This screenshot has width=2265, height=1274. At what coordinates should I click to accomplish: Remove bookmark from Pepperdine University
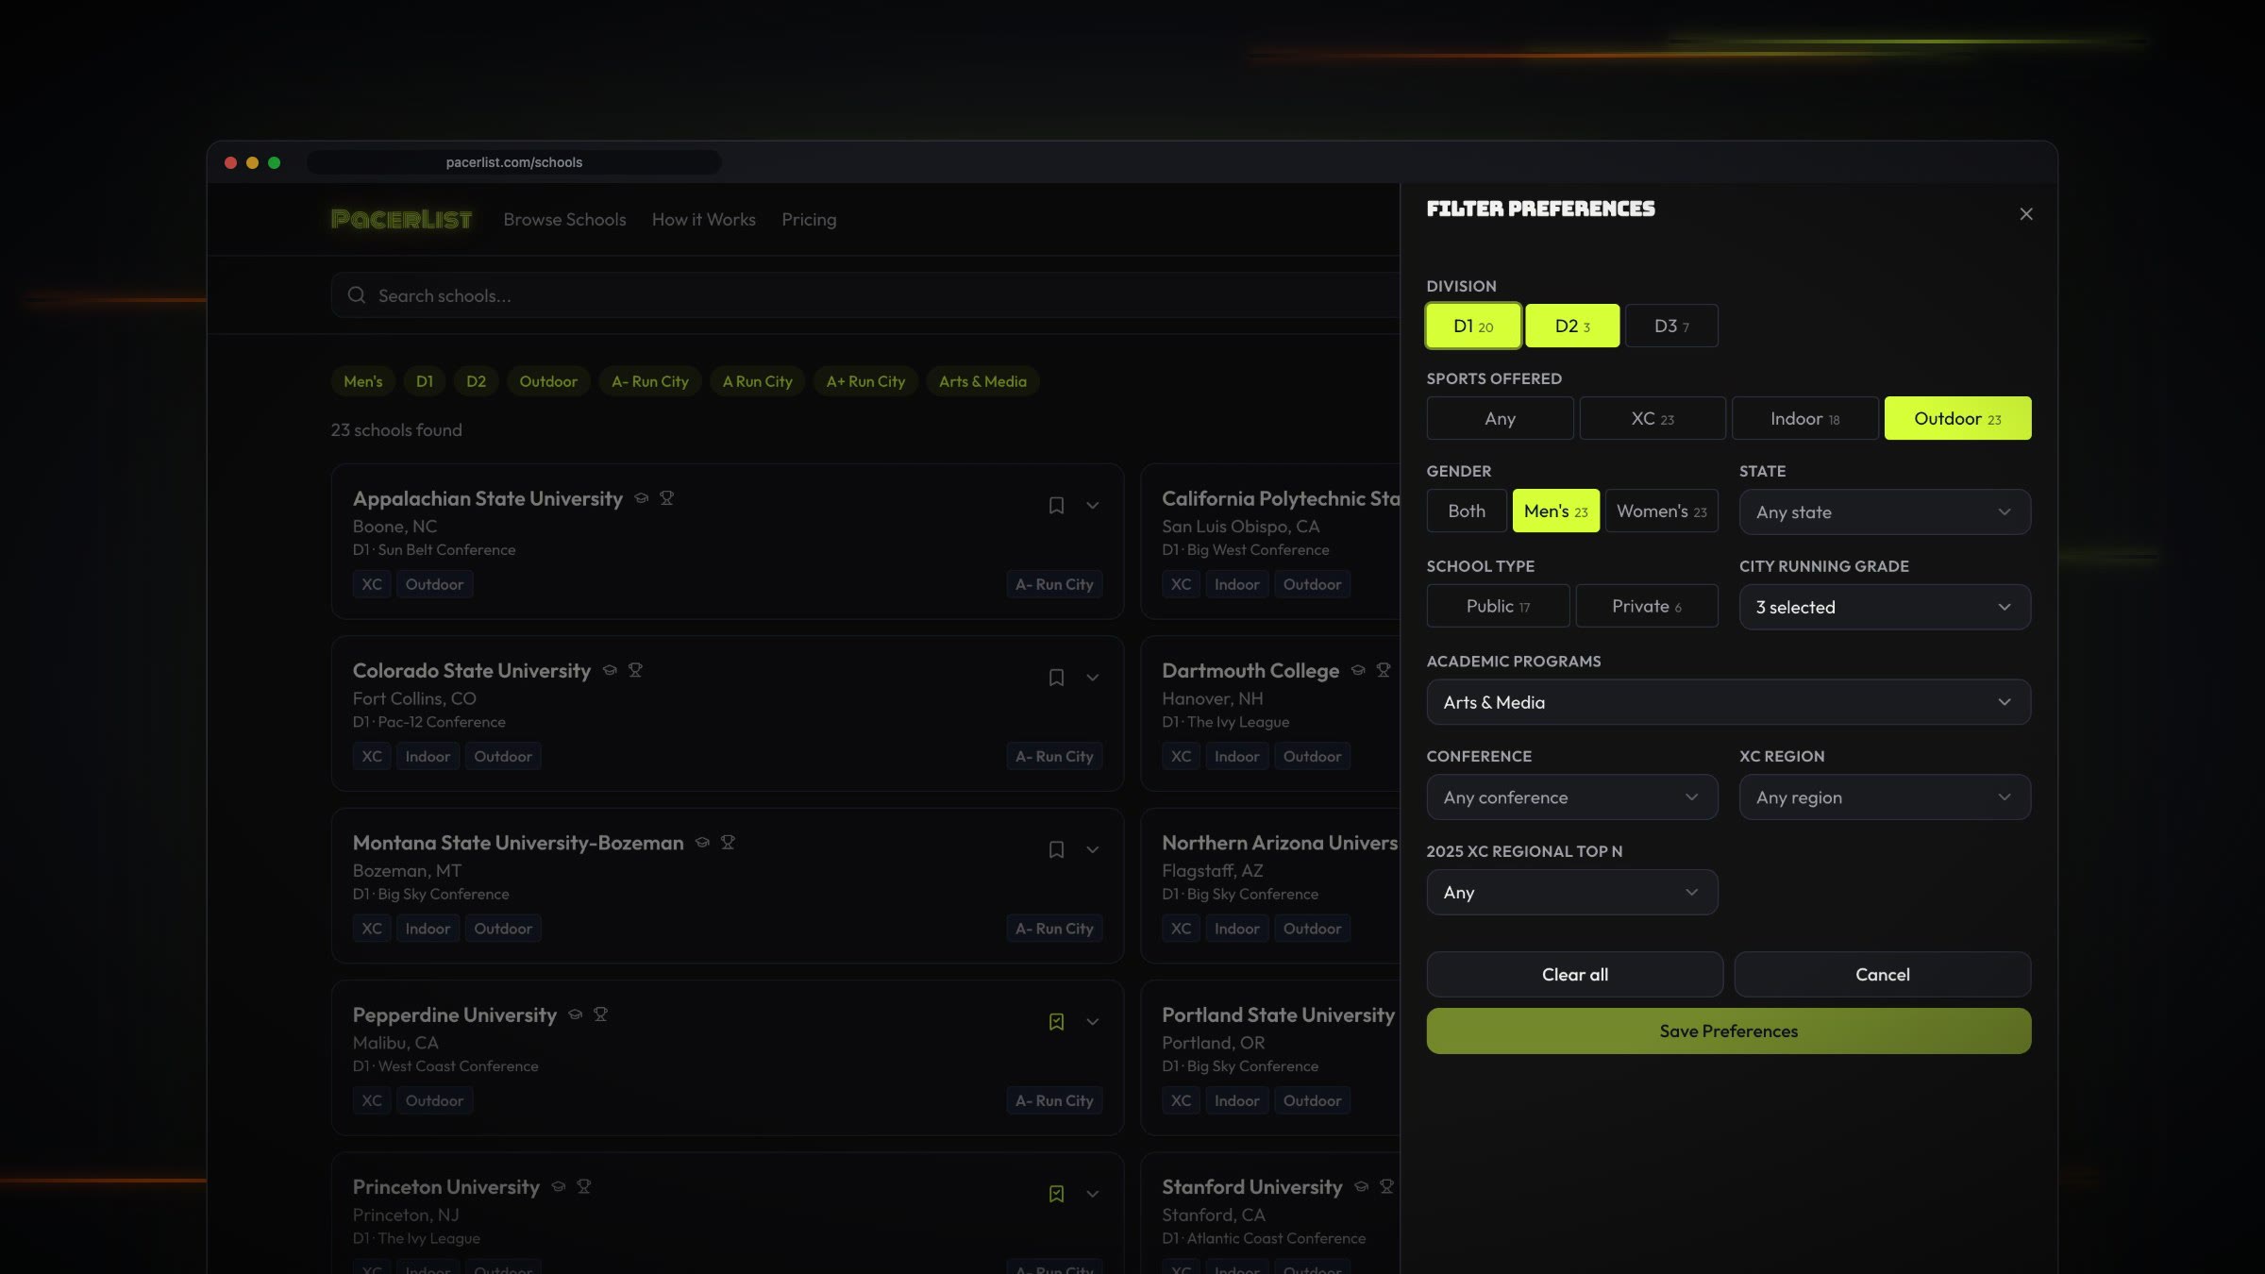pos(1056,1022)
